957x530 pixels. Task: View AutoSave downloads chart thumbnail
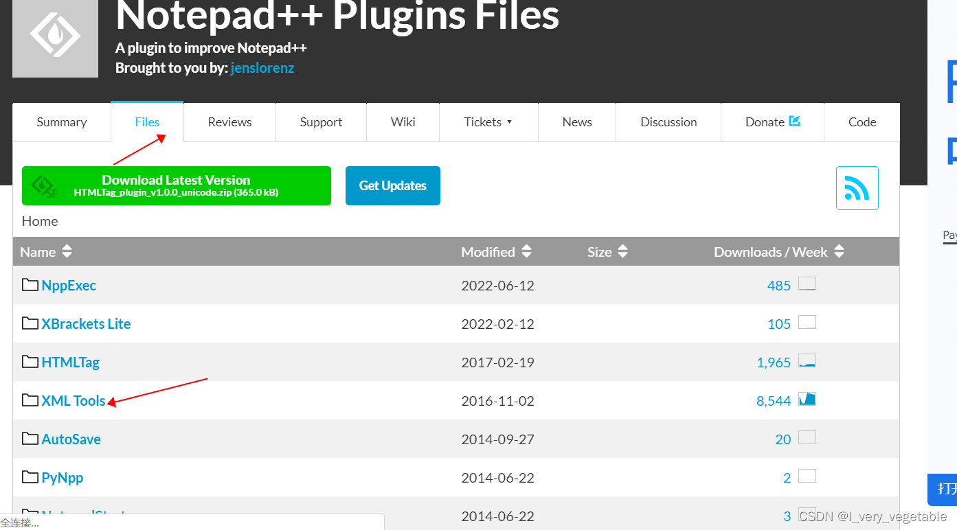pos(807,437)
